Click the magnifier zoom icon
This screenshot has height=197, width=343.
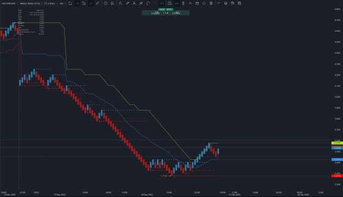(113, 3)
